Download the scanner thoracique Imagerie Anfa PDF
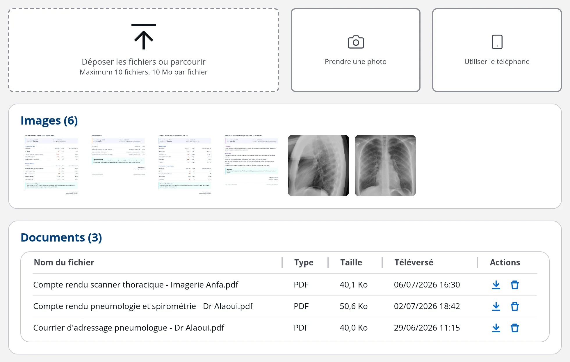Image resolution: width=570 pixels, height=362 pixels. tap(496, 285)
